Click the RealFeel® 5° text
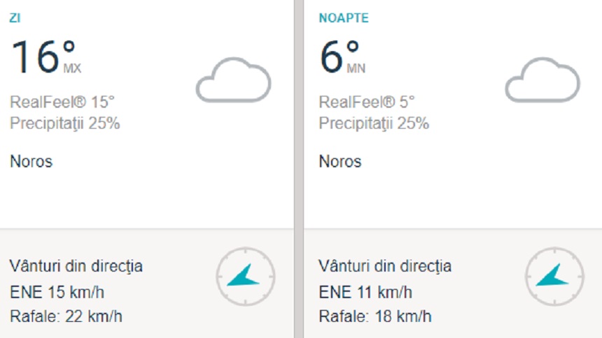 tap(367, 102)
